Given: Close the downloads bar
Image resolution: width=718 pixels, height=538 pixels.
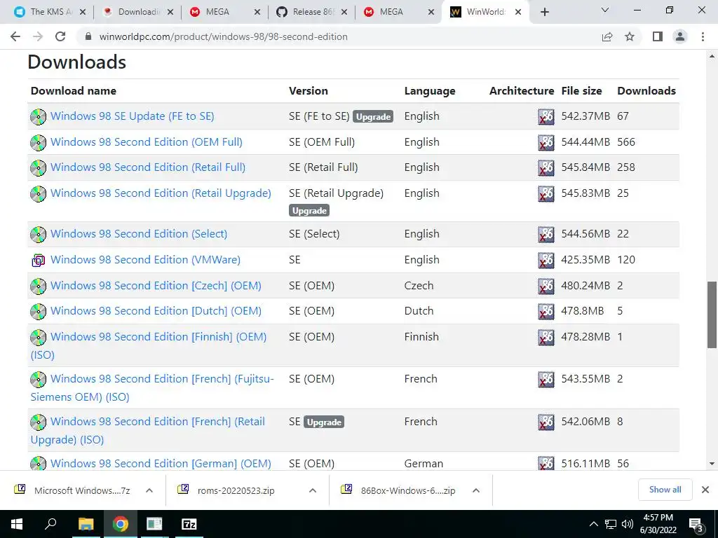Looking at the screenshot, I should point(705,490).
